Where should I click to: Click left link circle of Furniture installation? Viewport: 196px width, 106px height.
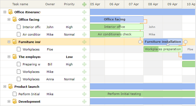click(x=140, y=42)
